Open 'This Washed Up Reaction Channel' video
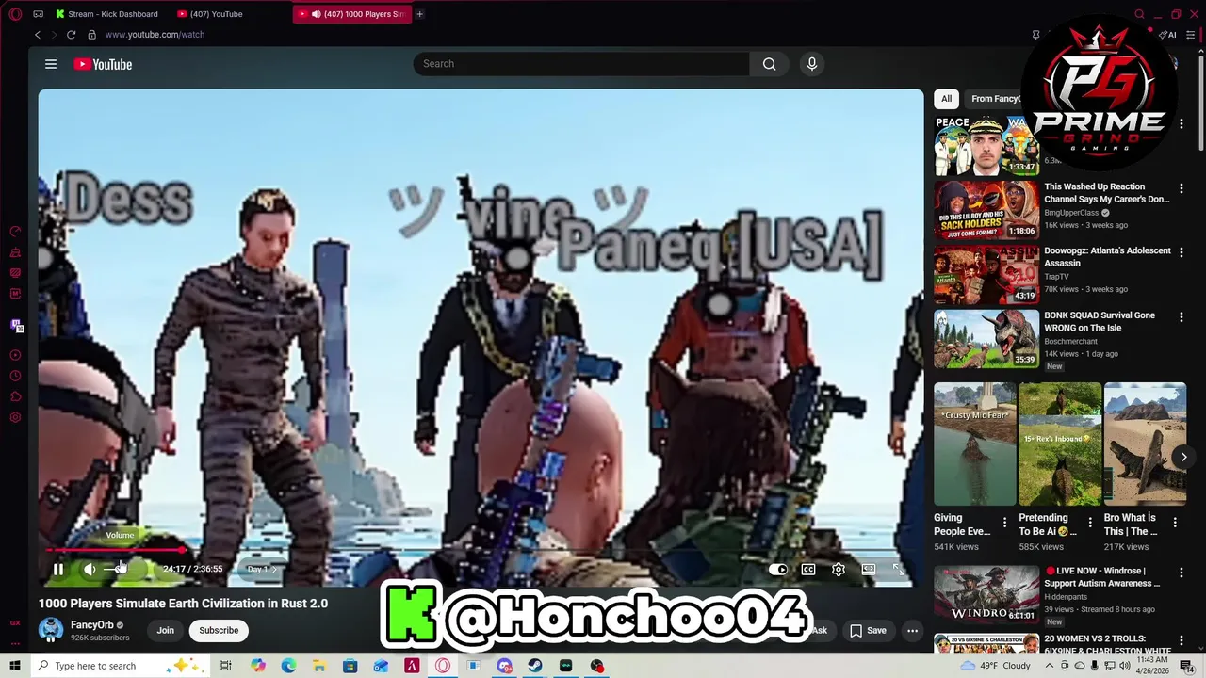1206x678 pixels. (1106, 193)
